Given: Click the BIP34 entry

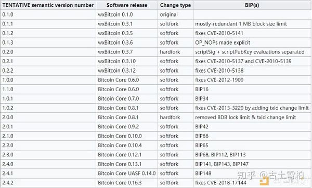Looking at the screenshot, I should coord(202,98).
